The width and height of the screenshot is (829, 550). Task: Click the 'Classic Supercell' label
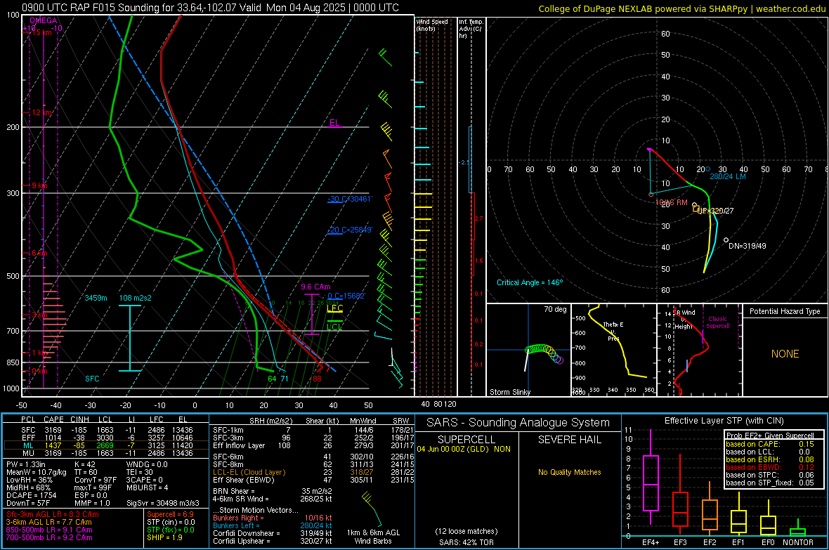(x=717, y=322)
